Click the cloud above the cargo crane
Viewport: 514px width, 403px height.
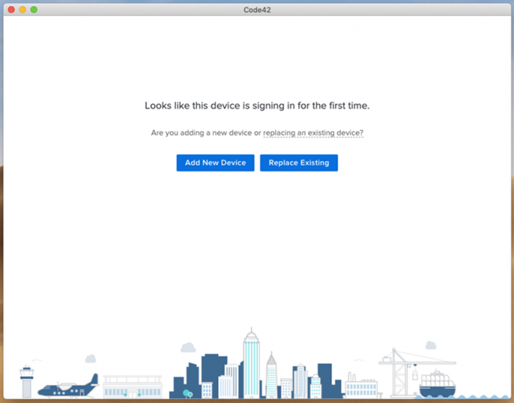pyautogui.click(x=430, y=345)
